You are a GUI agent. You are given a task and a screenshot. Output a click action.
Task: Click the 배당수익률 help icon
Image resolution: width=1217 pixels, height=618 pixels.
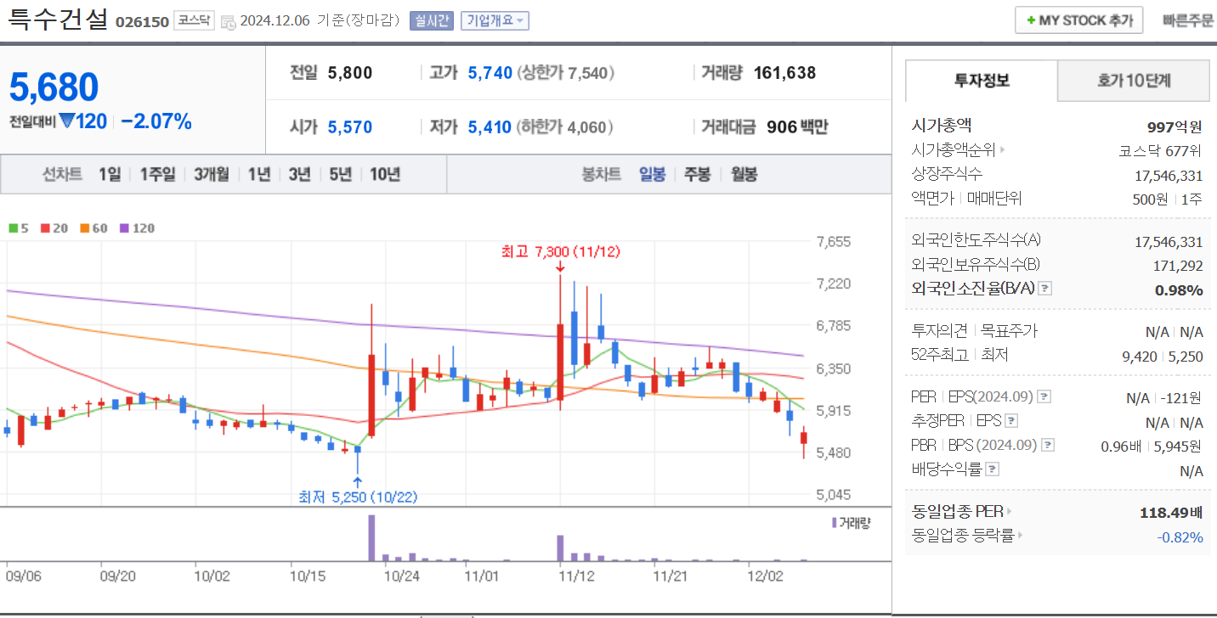coord(991,468)
